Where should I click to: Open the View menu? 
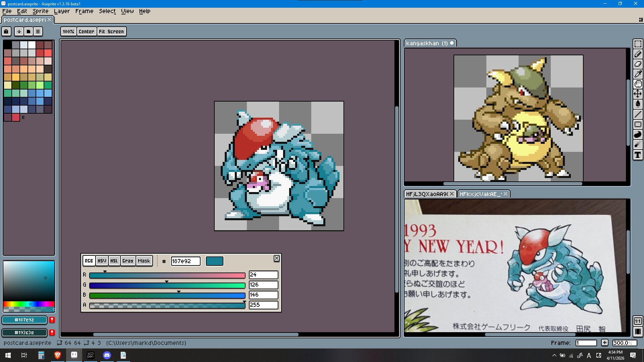(127, 11)
